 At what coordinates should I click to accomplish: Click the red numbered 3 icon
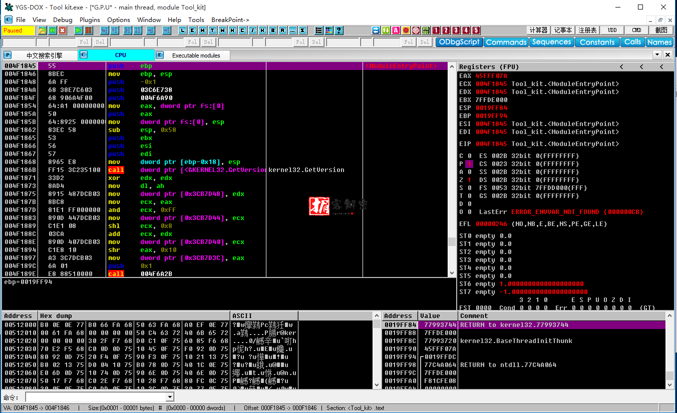coord(456,30)
